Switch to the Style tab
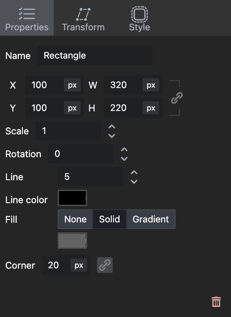Screen dimensions: 231x317 139,18
